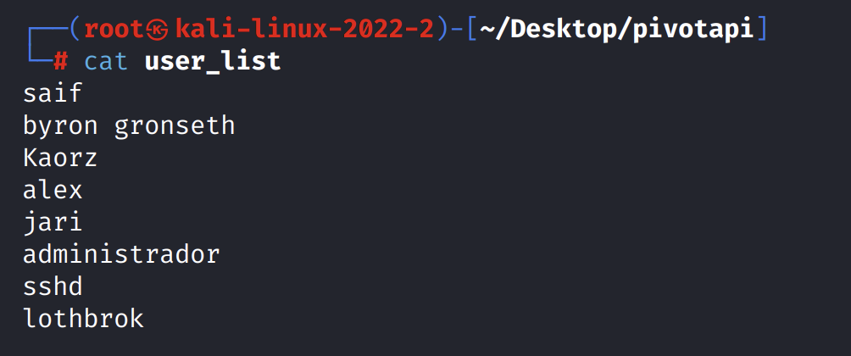Click the opening square bracket before the path
This screenshot has width=851, height=356.
click(x=471, y=30)
